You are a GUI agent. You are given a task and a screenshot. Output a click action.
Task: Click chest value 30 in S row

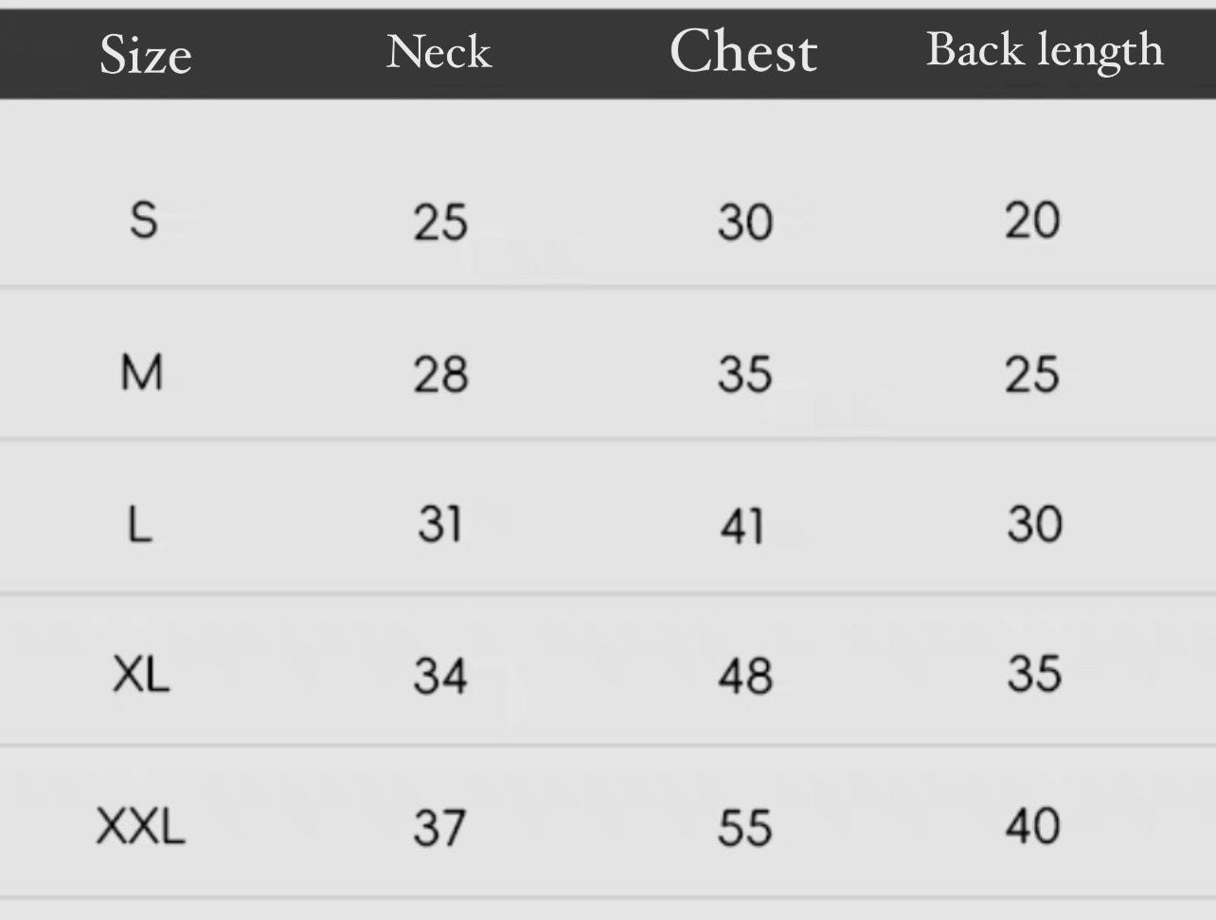coord(745,222)
